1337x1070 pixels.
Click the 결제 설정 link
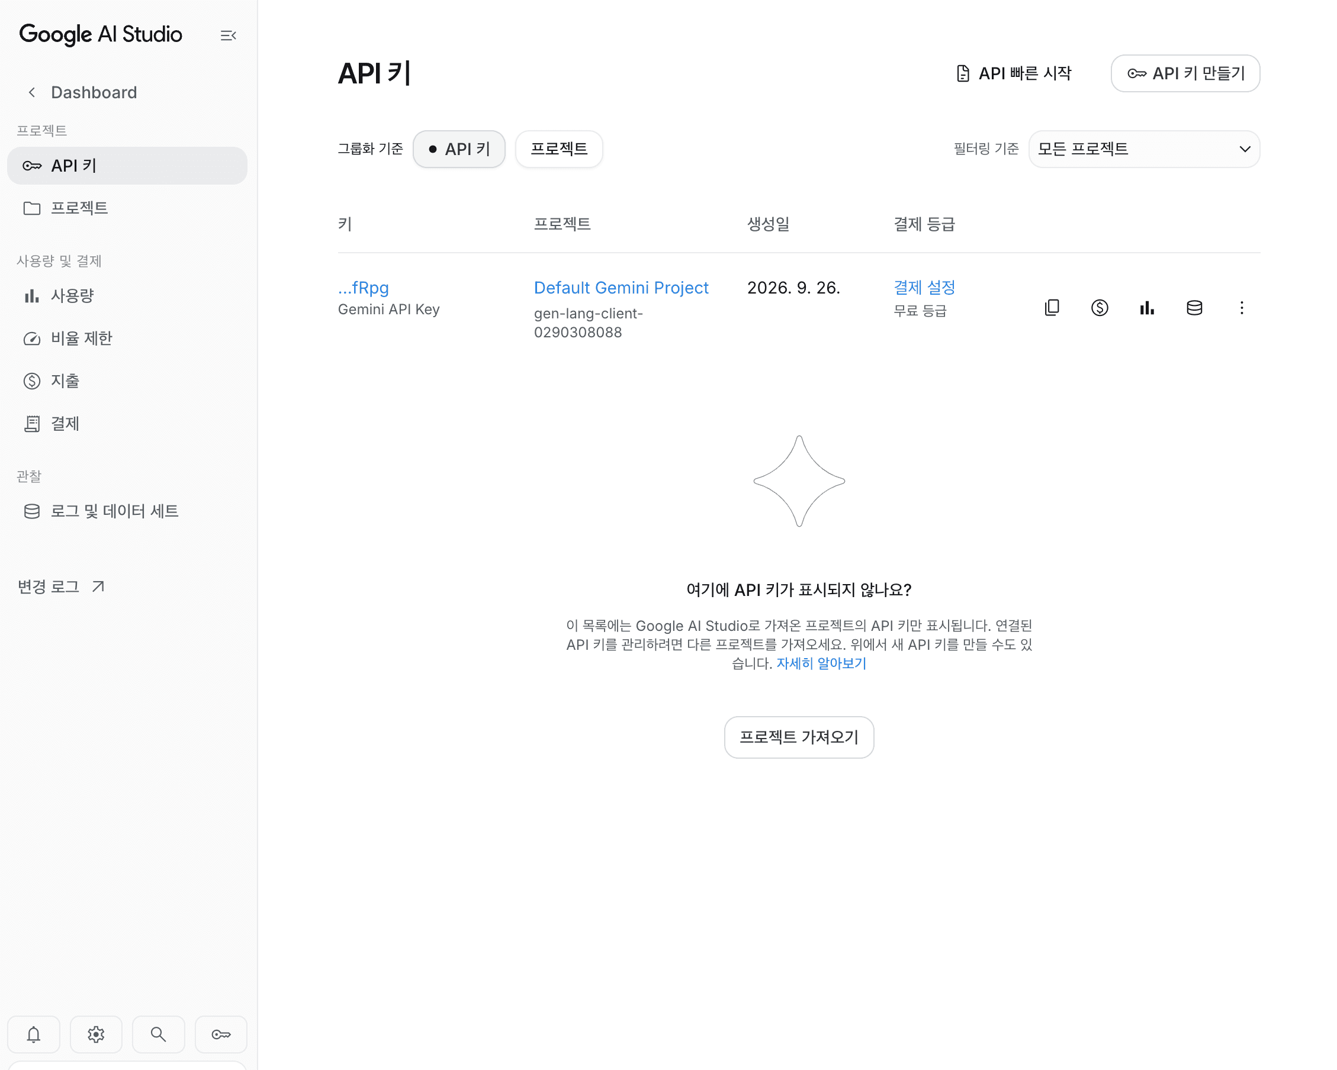tap(924, 288)
